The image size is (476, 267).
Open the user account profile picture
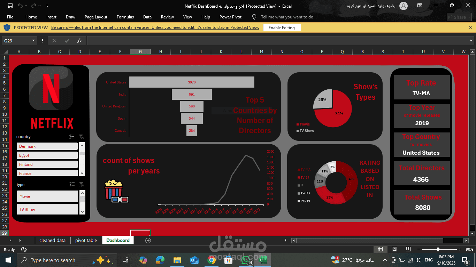[x=404, y=6]
